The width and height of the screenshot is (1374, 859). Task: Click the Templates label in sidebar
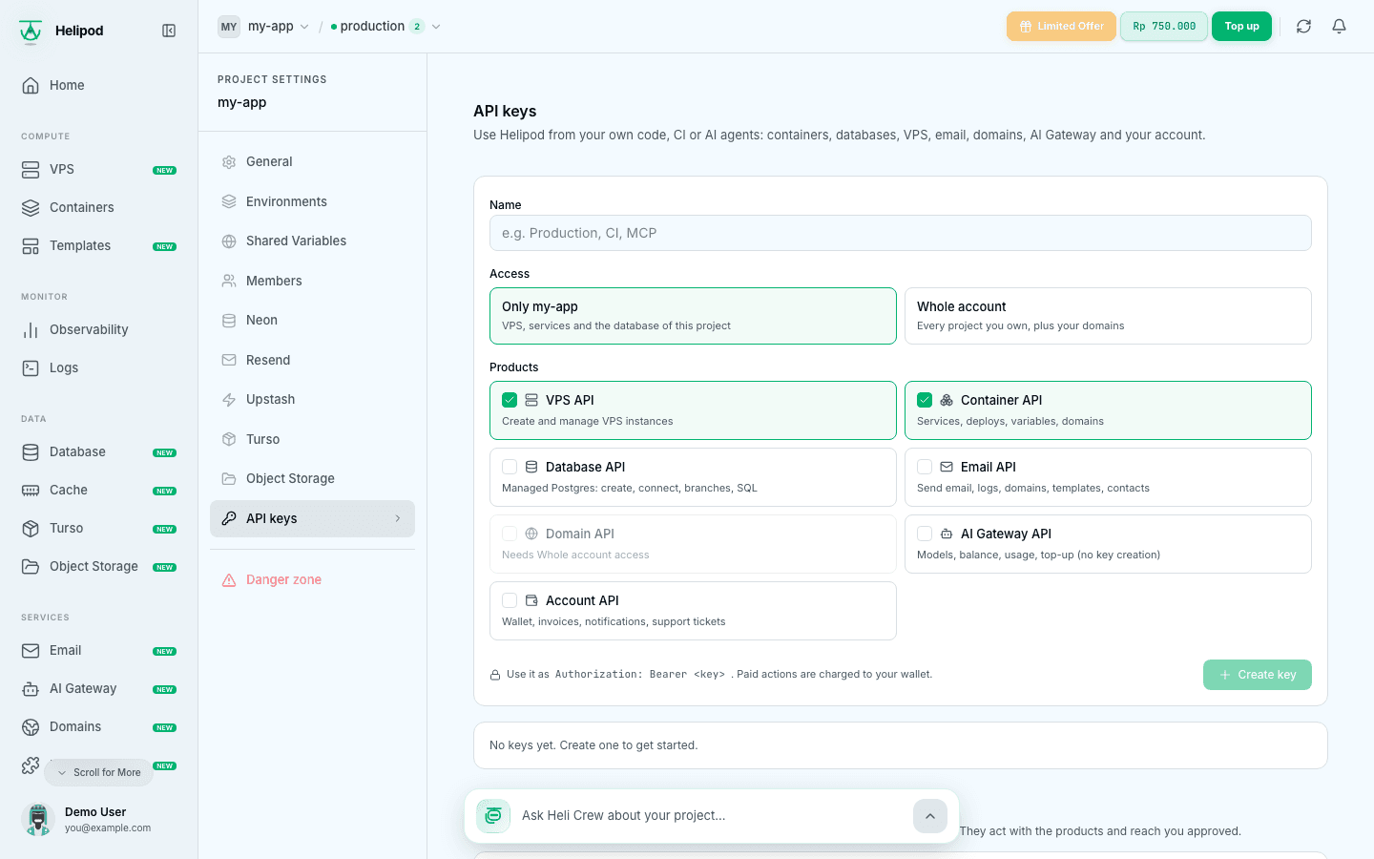(x=80, y=245)
